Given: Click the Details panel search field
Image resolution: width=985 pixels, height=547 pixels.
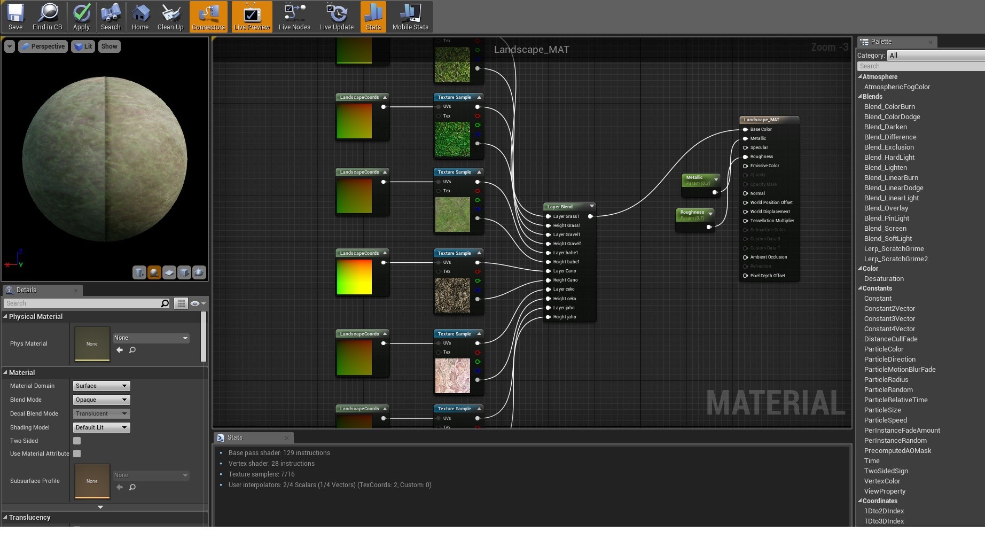Looking at the screenshot, I should pos(82,303).
